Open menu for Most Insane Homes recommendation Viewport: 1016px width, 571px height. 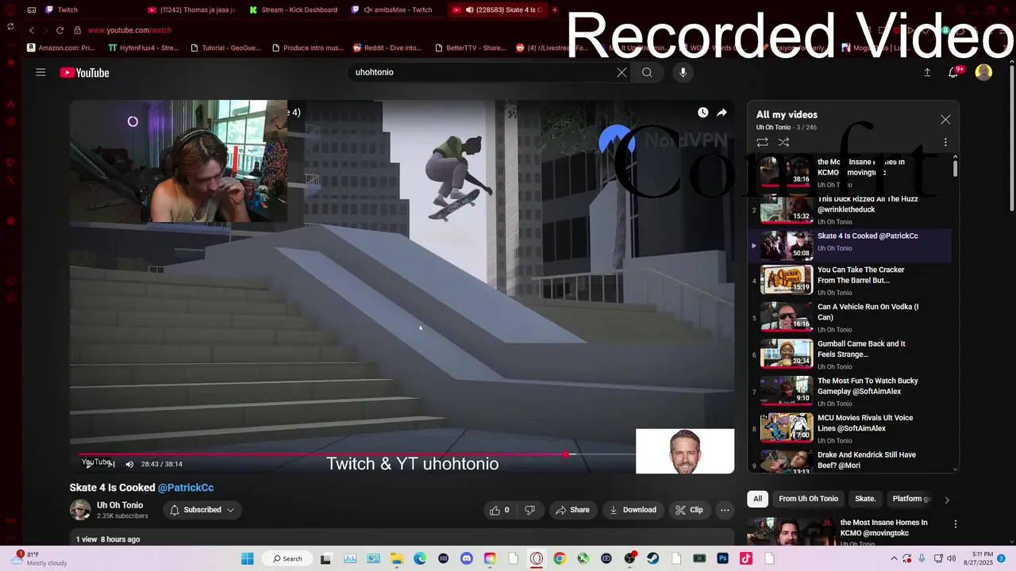(x=956, y=524)
